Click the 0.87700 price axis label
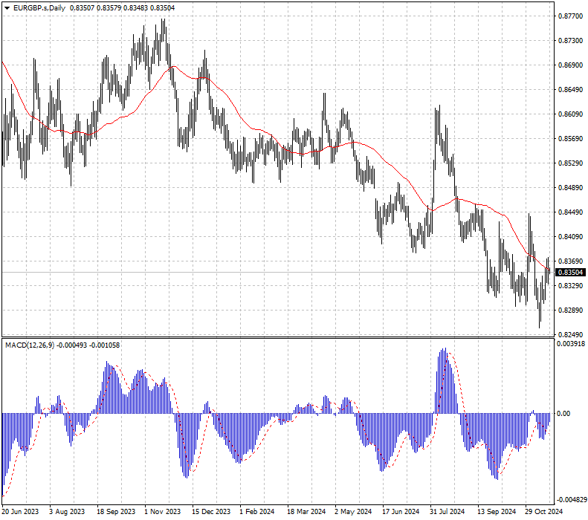 point(571,16)
